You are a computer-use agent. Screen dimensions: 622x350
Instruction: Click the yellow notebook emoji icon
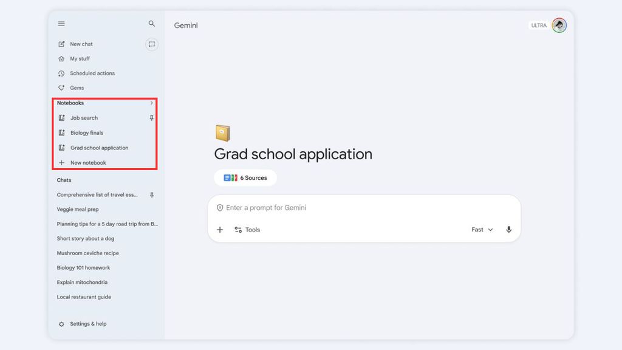(x=223, y=133)
